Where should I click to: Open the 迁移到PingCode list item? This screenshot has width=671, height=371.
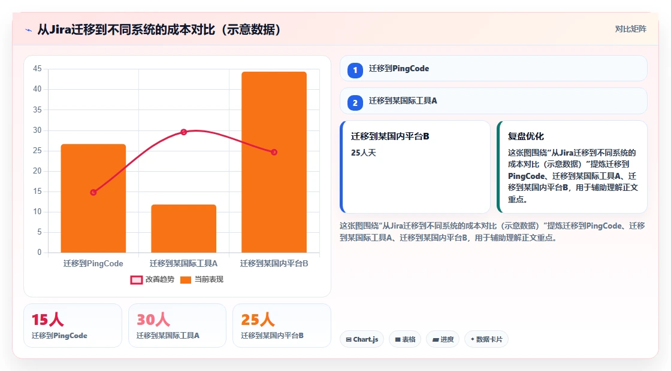coord(494,68)
